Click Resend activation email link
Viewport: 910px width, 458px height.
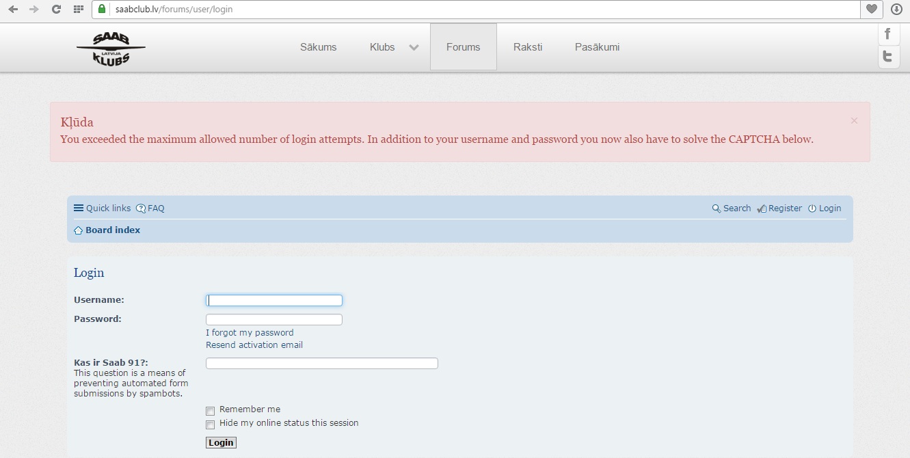254,345
